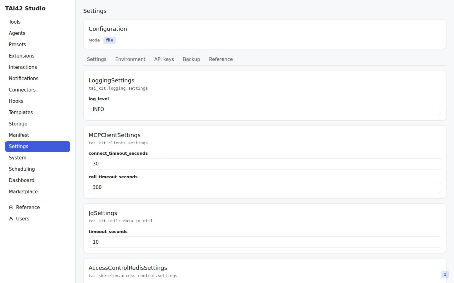Open Presets section
Screen dimensions: 454x283
coord(38,45)
